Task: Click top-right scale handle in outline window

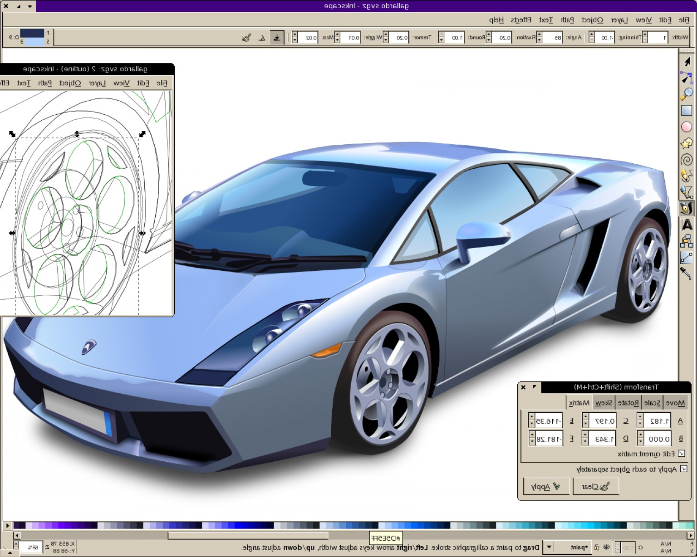Action: pos(142,134)
